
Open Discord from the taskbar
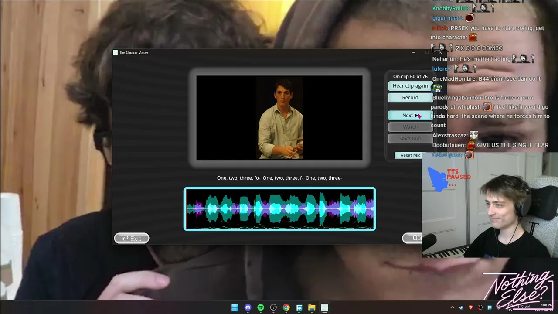click(248, 307)
